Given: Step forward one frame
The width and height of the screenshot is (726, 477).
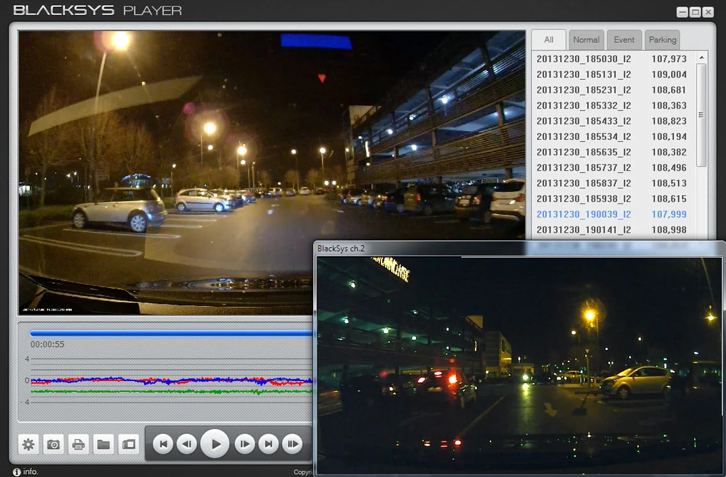Looking at the screenshot, I should [x=245, y=444].
